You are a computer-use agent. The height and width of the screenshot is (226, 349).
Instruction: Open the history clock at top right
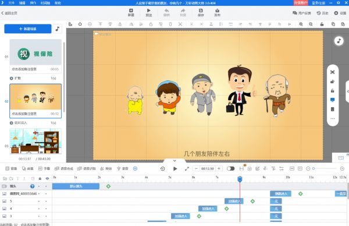322,13
